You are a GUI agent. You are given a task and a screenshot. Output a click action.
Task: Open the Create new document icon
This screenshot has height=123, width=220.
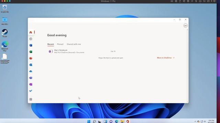31,39
